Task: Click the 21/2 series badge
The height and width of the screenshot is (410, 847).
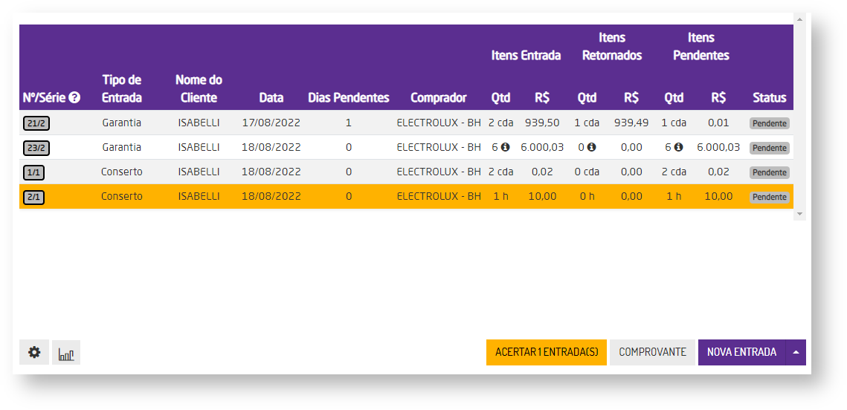Action: click(x=36, y=123)
